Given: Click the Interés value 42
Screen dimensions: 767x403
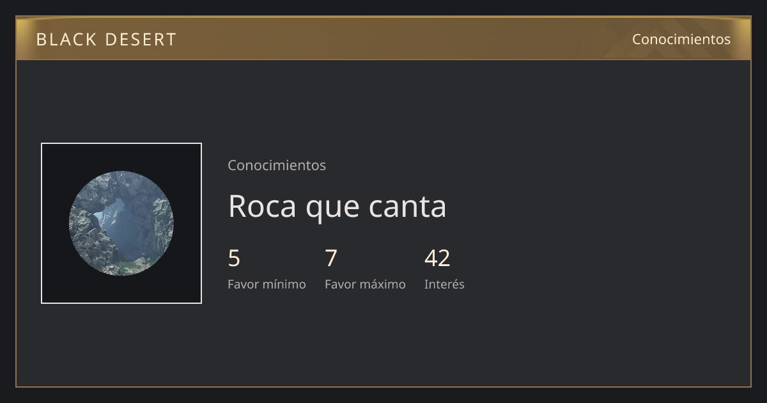Looking at the screenshot, I should (437, 258).
